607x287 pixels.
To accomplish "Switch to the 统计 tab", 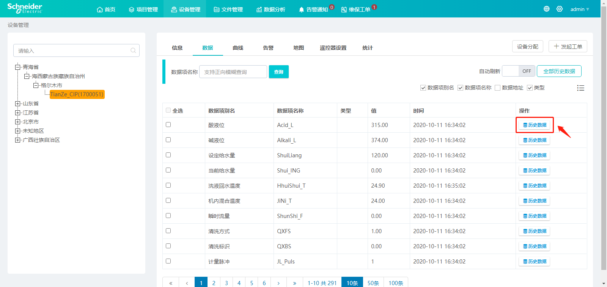I will tap(367, 48).
